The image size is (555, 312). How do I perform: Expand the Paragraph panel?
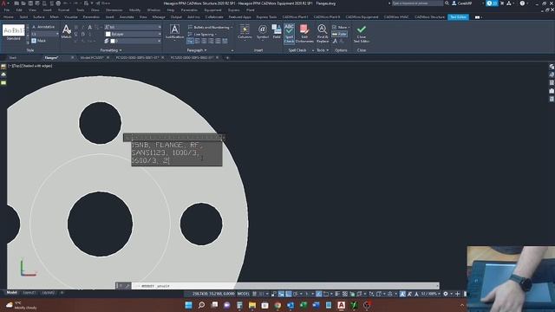click(197, 50)
